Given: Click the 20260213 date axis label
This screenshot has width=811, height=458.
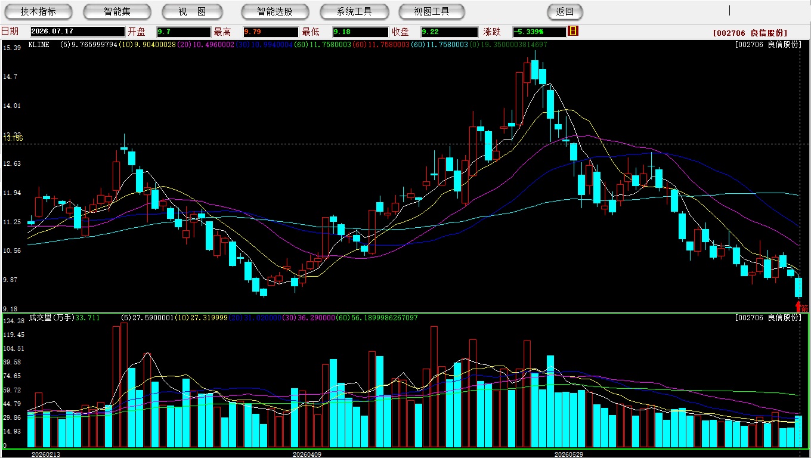Looking at the screenshot, I should pyautogui.click(x=46, y=454).
